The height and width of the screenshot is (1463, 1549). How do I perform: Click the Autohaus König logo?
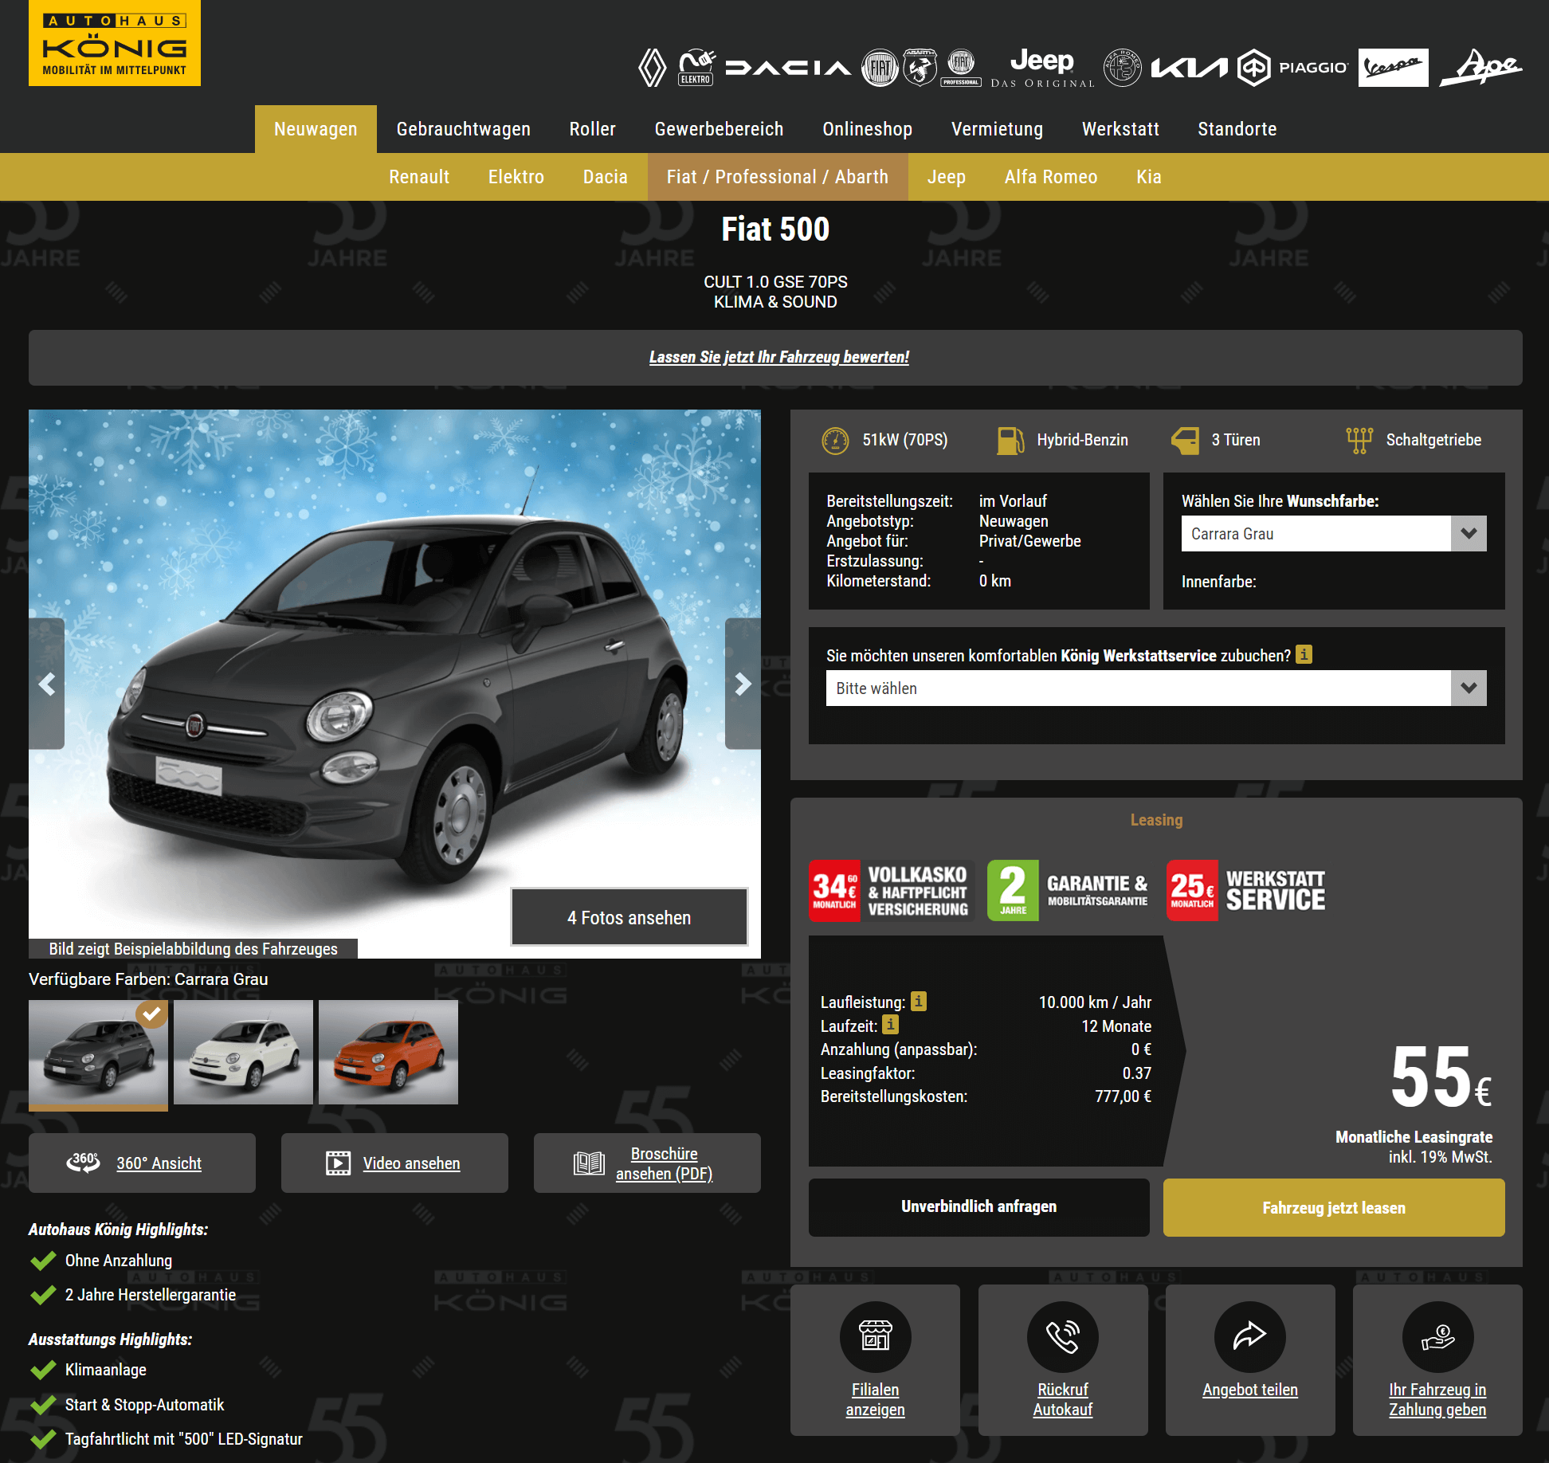pos(115,43)
